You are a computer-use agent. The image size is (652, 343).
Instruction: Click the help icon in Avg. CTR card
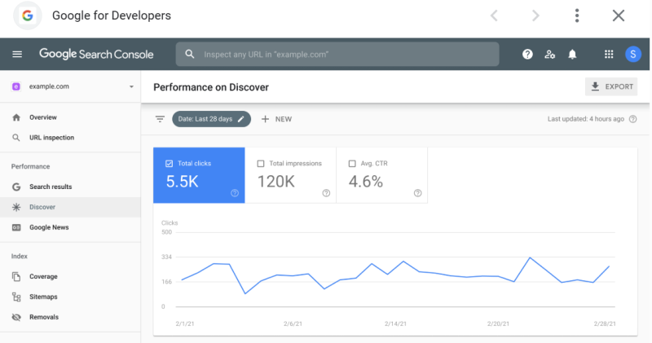click(418, 193)
